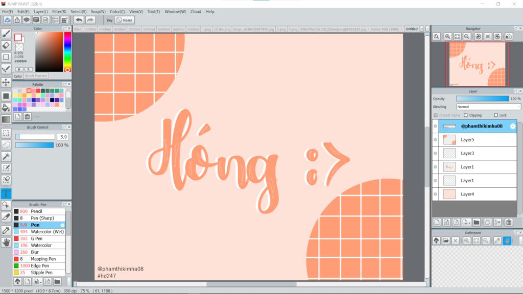
Task: Add brush from cloud in Brush panel
Action: click(x=18, y=281)
